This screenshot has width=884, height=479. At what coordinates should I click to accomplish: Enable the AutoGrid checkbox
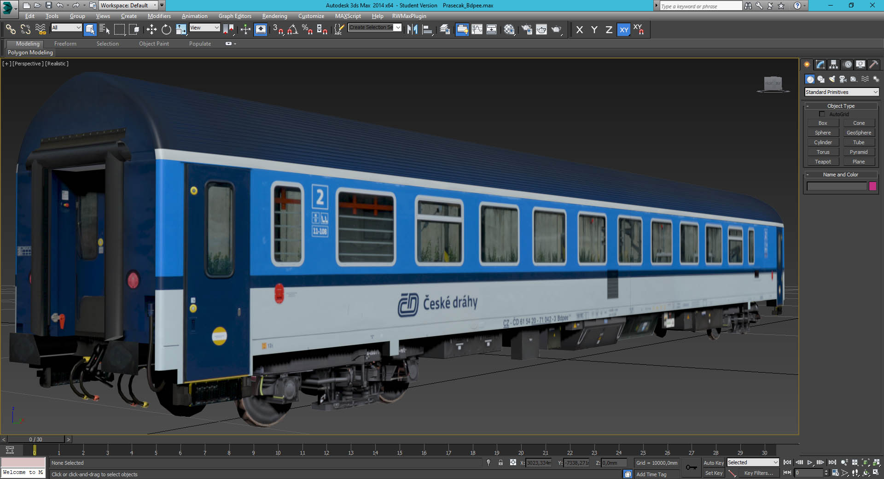click(x=822, y=114)
